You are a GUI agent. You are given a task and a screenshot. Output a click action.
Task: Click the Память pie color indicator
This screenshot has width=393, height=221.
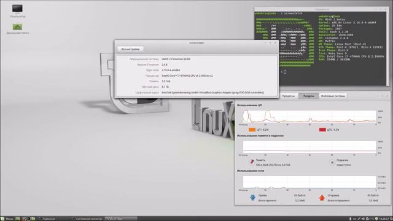click(x=252, y=162)
